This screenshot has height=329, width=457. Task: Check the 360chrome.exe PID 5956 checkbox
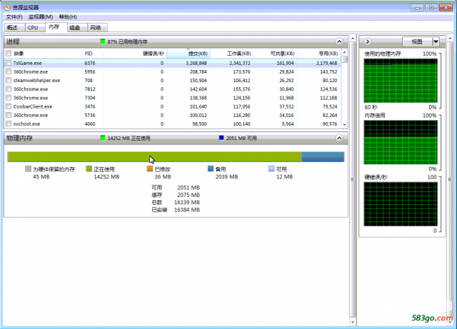point(9,71)
